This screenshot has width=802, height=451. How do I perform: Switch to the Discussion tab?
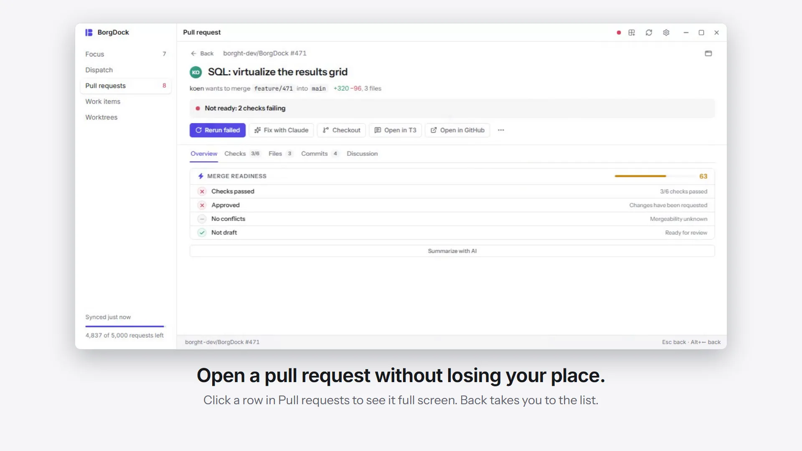point(362,154)
